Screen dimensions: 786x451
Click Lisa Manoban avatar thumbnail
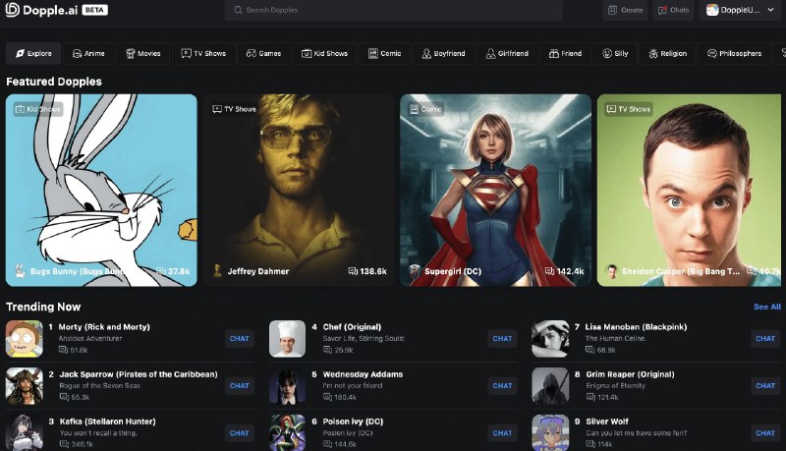(550, 339)
